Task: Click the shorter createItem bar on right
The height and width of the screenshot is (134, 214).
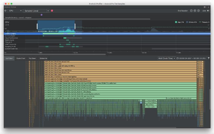Action: (181, 98)
